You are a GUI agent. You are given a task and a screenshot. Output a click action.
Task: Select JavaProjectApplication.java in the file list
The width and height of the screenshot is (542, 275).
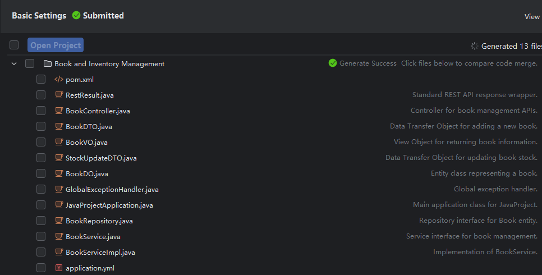109,205
